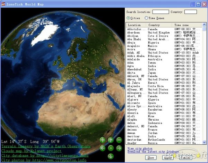Select Aklavik, NT row
208x163 pixels.
pos(164,76)
